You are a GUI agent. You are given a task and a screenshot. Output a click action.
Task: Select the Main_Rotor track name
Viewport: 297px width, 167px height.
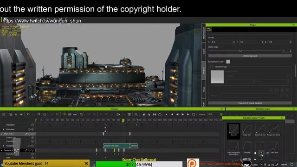8,134
